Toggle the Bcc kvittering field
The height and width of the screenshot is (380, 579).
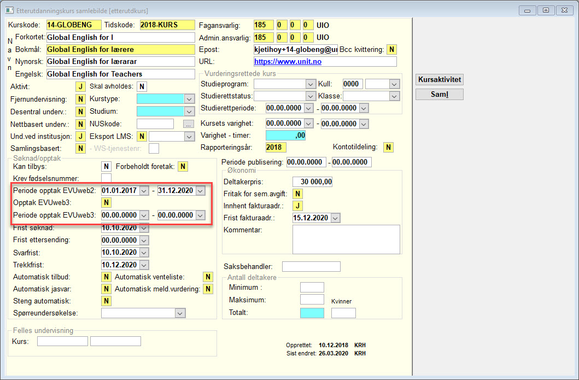click(391, 50)
